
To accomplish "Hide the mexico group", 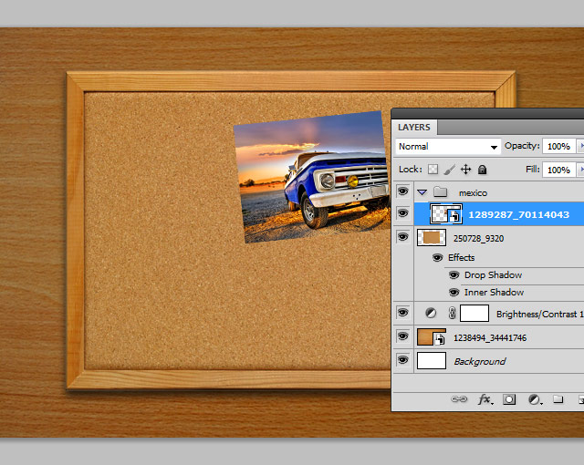I will coord(402,192).
